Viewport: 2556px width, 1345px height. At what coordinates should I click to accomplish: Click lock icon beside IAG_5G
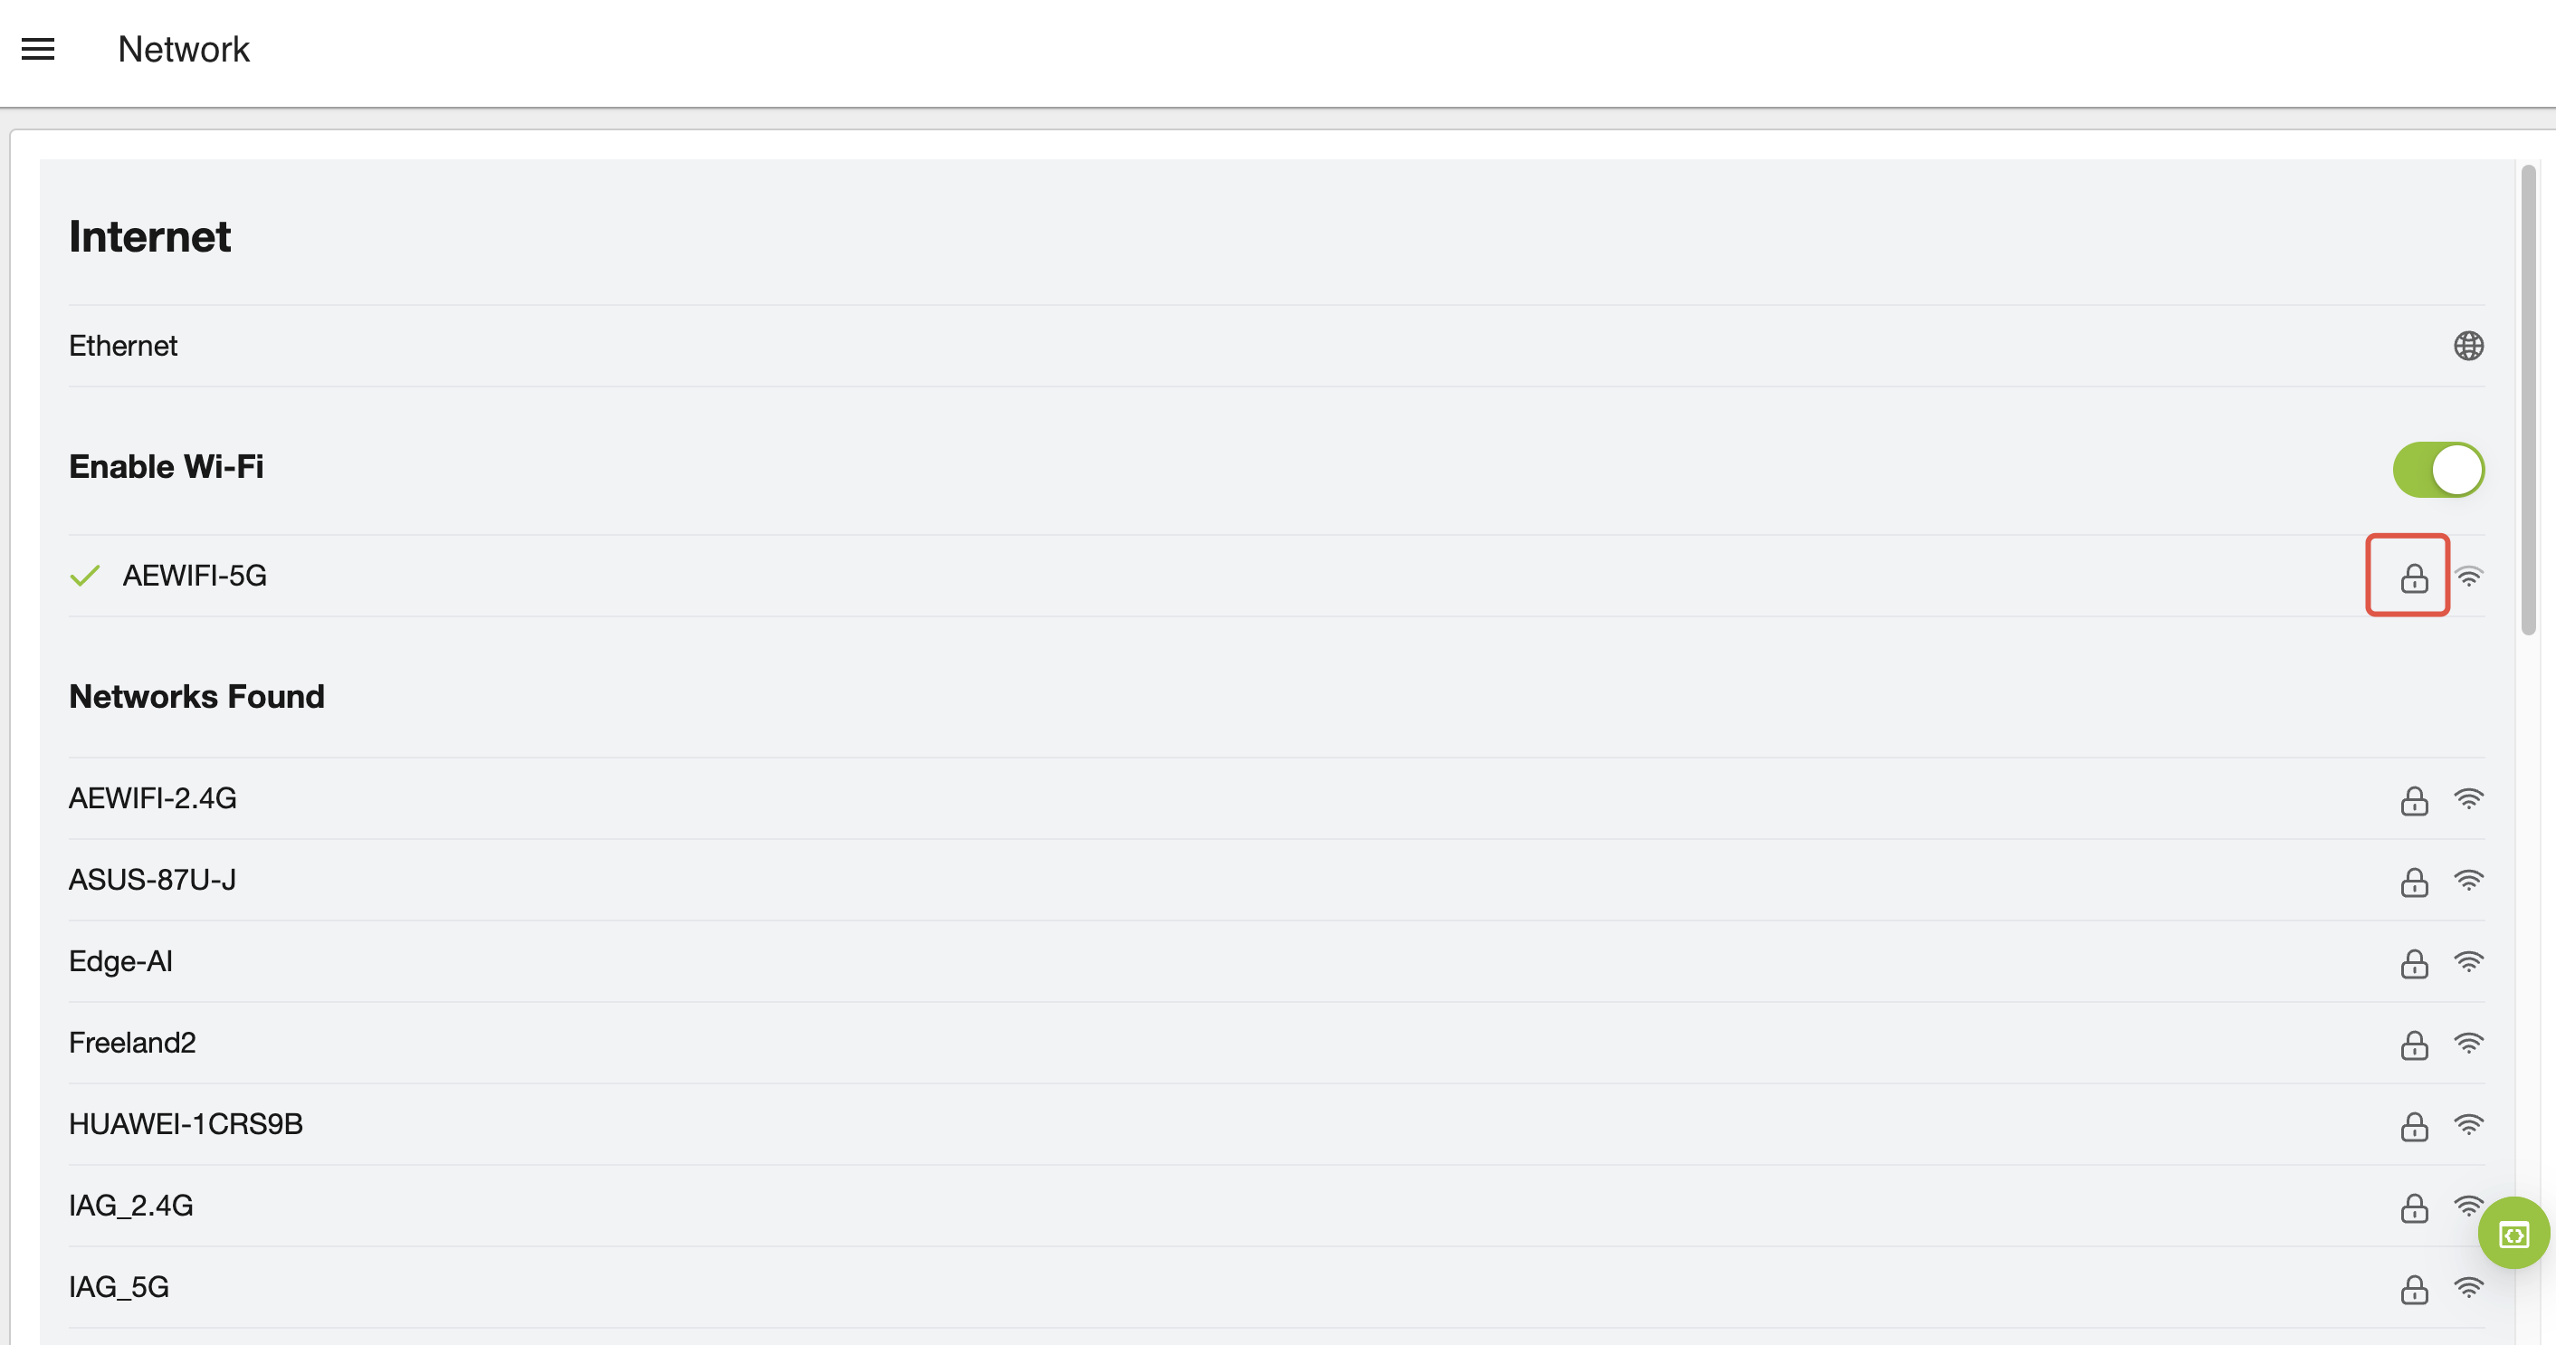coord(2413,1289)
